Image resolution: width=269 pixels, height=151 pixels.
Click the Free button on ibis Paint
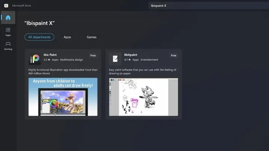tap(93, 56)
